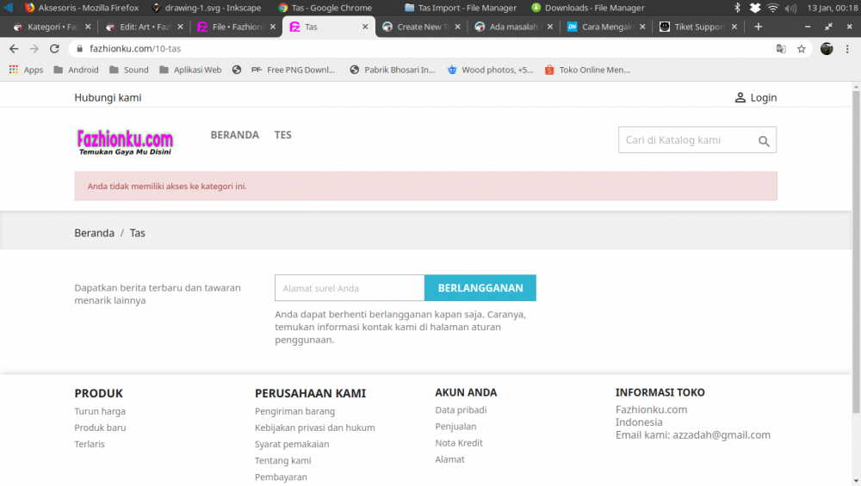Open the Aplikasi Web bookmarks folder
The width and height of the screenshot is (861, 486).
(190, 70)
